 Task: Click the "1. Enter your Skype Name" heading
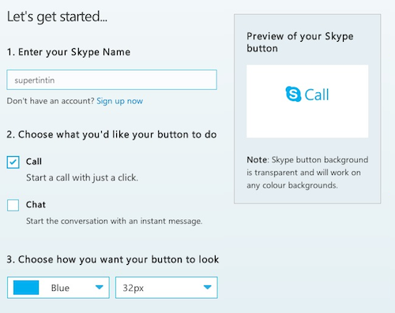pos(69,52)
